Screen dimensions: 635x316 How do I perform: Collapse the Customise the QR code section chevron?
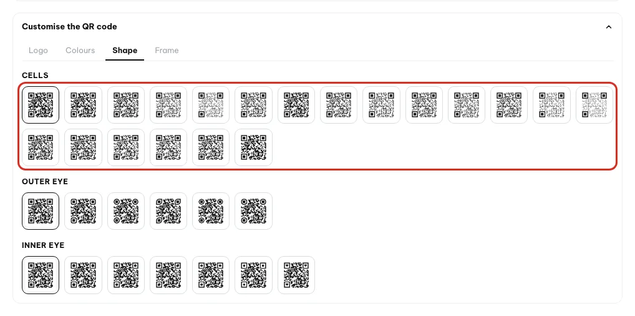click(608, 27)
